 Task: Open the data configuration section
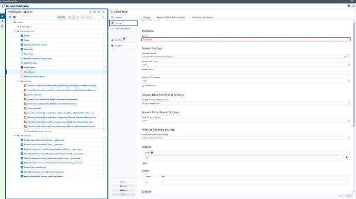[123, 28]
